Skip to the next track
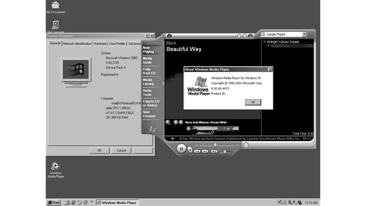Screen dimensions: 366x206 coord(205,151)
